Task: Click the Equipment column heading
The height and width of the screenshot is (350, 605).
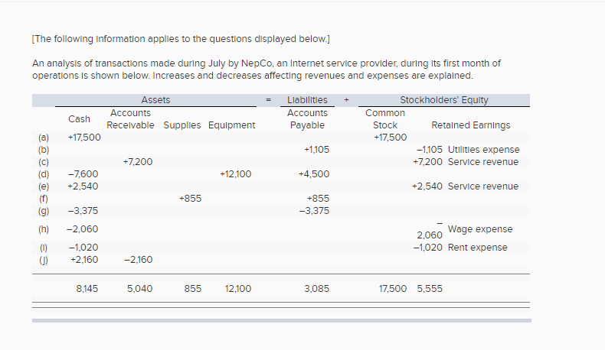Action: [x=231, y=125]
